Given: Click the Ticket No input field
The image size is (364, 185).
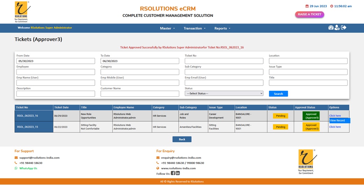Looking at the screenshot, I should 224,61.
